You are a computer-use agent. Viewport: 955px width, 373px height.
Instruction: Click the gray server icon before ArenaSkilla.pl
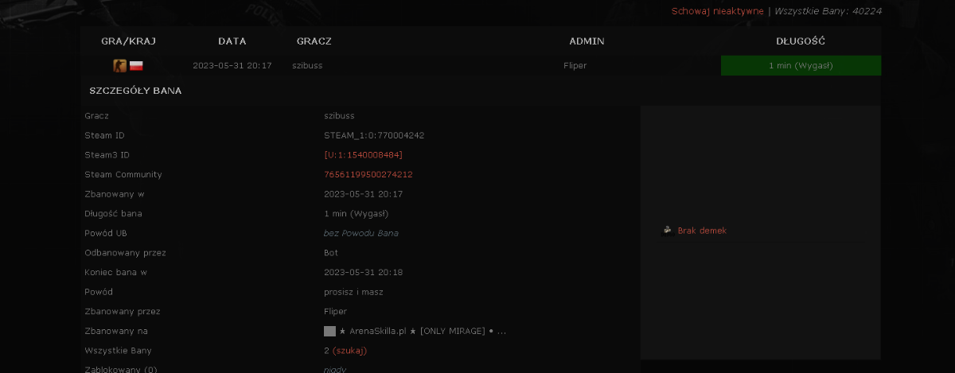(329, 331)
